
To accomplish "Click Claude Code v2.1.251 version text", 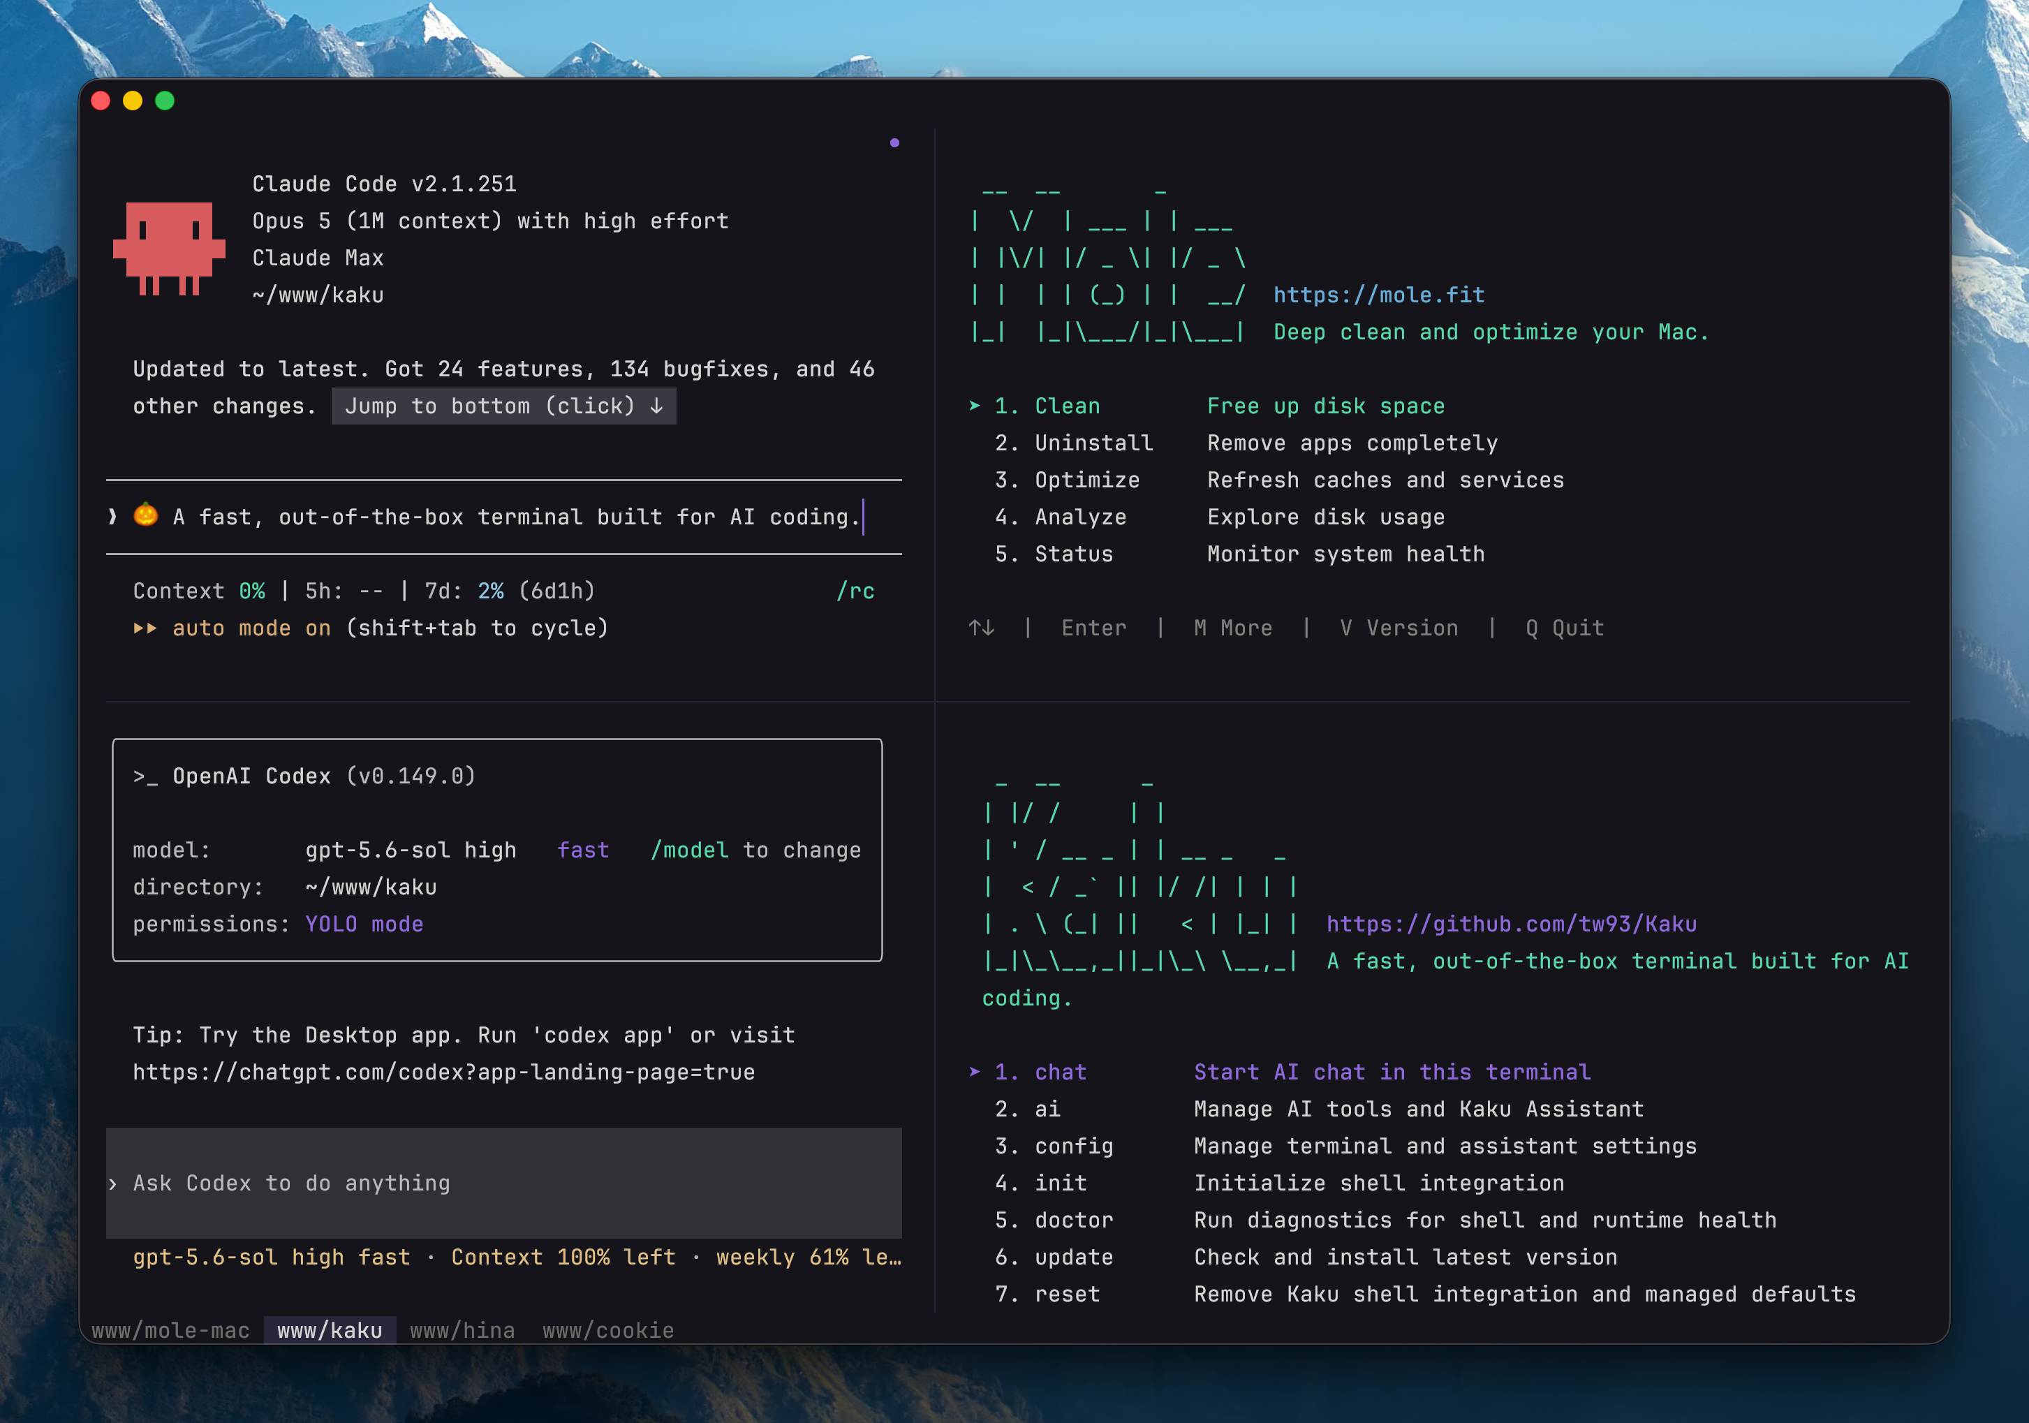I will 385,184.
